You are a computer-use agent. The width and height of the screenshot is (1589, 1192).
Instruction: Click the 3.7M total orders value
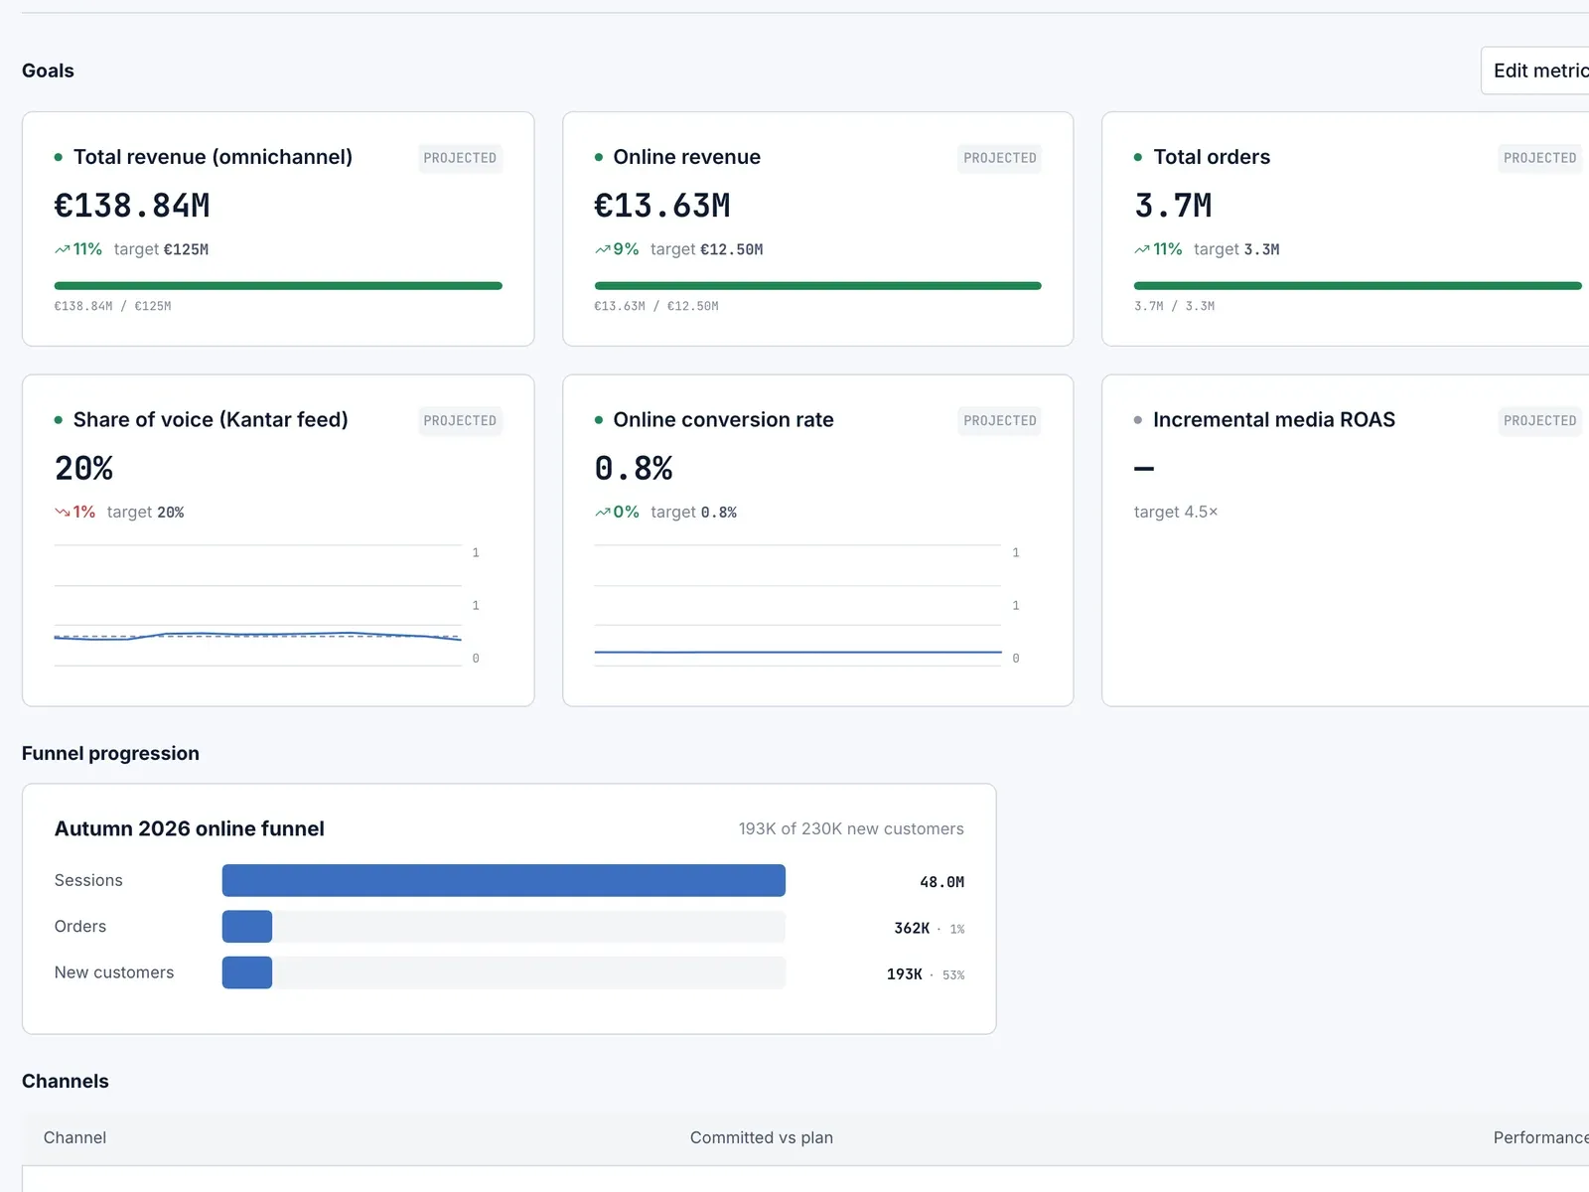1173,206
